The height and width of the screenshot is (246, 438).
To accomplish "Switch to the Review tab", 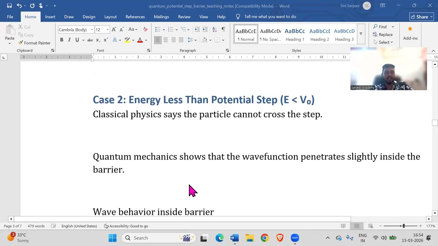I will [184, 17].
